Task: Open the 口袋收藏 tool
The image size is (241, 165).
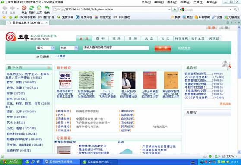Action: pos(202,17)
